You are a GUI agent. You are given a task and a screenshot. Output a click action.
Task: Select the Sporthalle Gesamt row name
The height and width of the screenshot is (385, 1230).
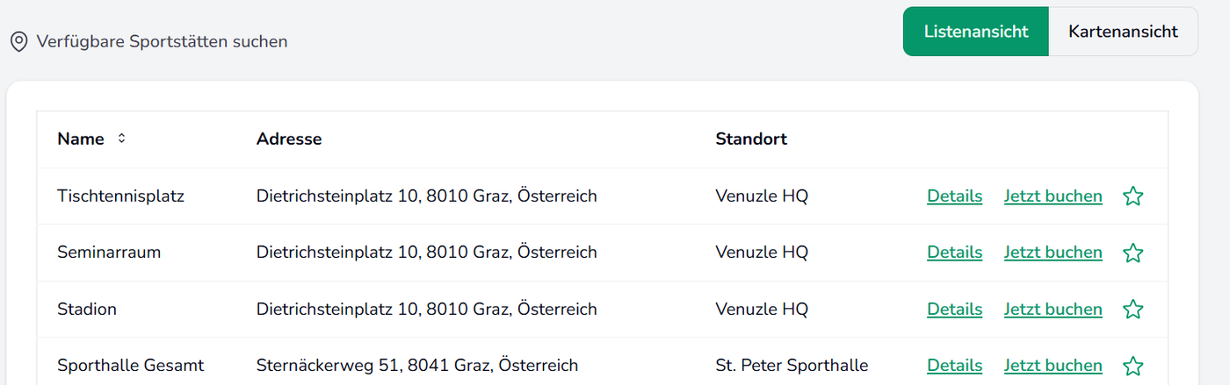coord(130,366)
